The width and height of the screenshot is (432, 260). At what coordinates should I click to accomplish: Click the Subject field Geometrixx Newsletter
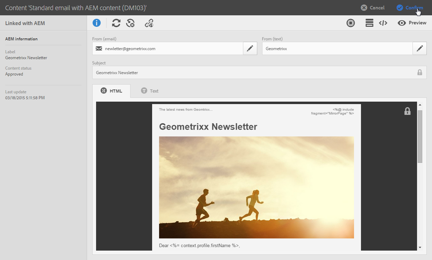(x=259, y=72)
